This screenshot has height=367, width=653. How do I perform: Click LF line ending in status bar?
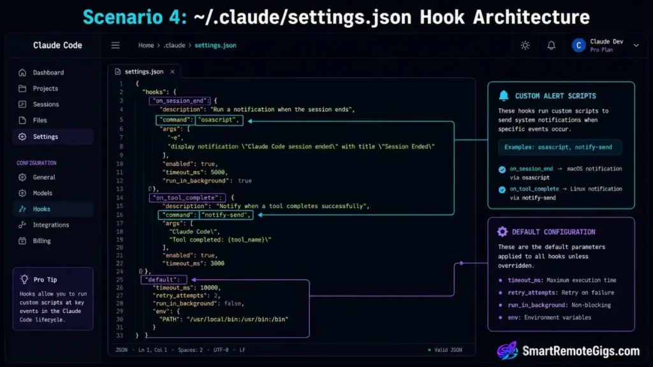tap(242, 350)
